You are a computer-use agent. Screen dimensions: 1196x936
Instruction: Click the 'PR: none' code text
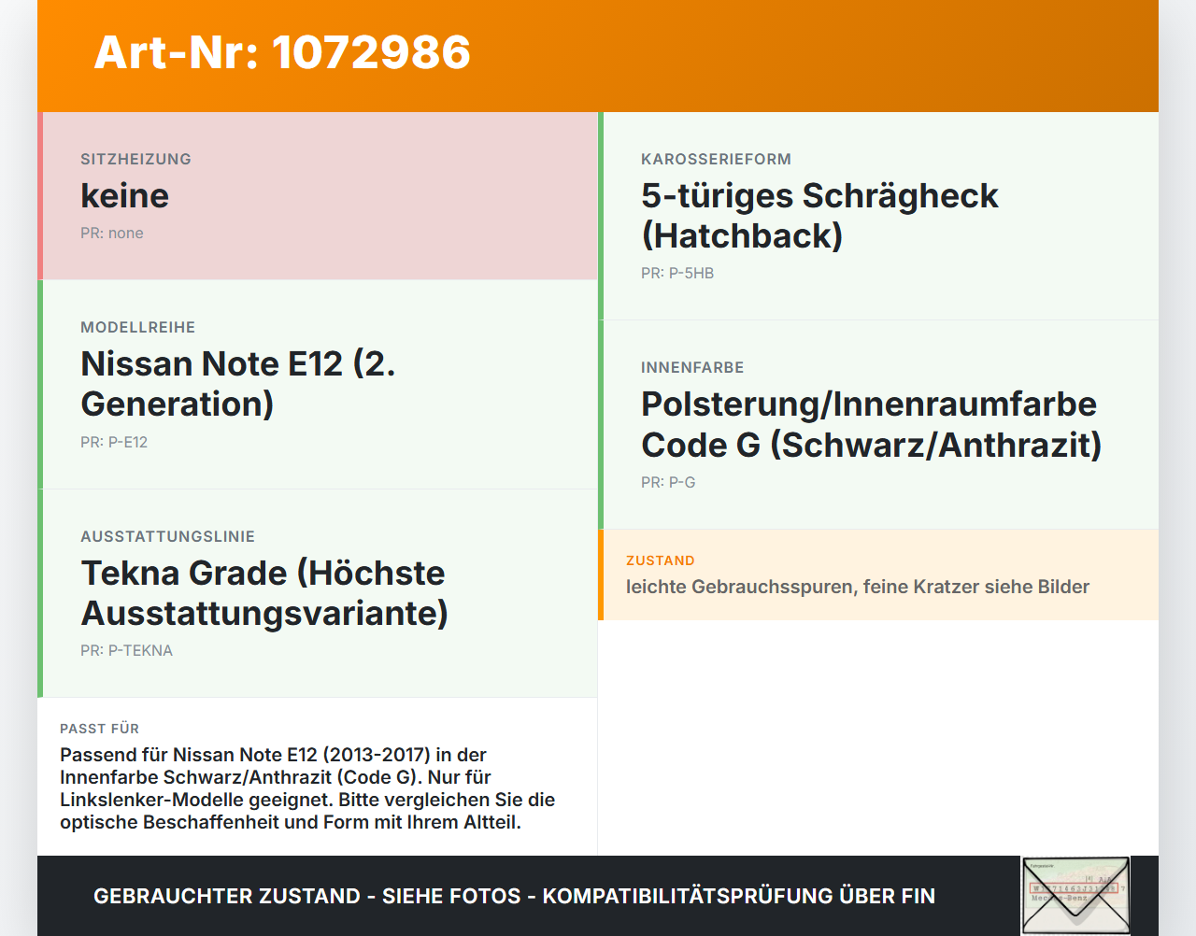(112, 234)
